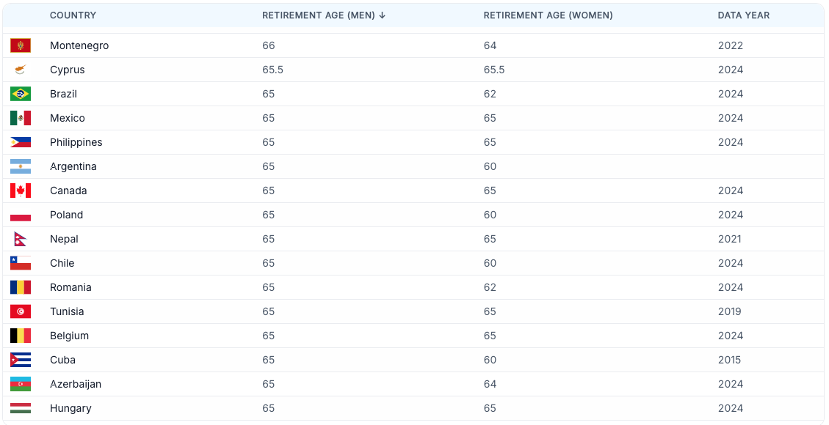Sort by Retirement Age (Women) column header
Image resolution: width=829 pixels, height=425 pixels.
(548, 15)
